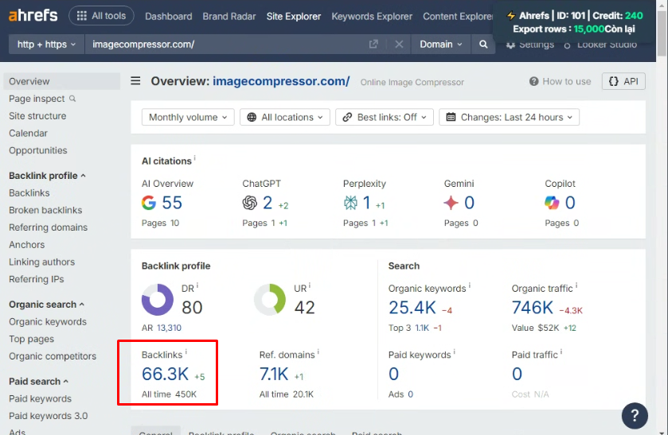
Task: Click the Copilot citations count 0
Action: pos(570,203)
